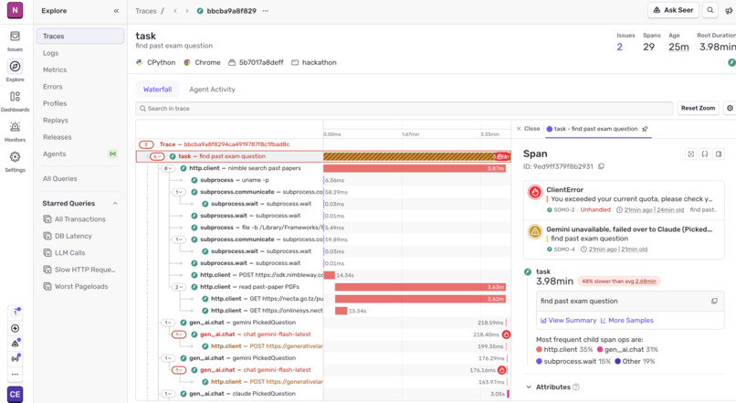Screen dimensions: 736x403
Task: Collapse the Explore panel with double chevron
Action: (x=116, y=11)
